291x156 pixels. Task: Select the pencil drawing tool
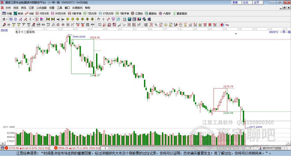point(4,25)
